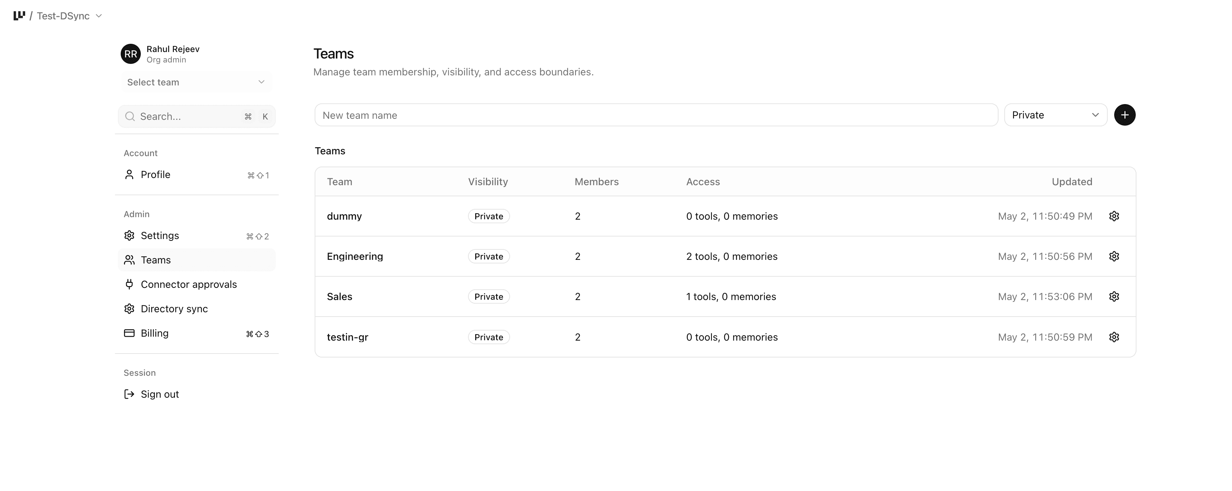Click the Directory sync gear icon
The image size is (1232, 491).
129,309
